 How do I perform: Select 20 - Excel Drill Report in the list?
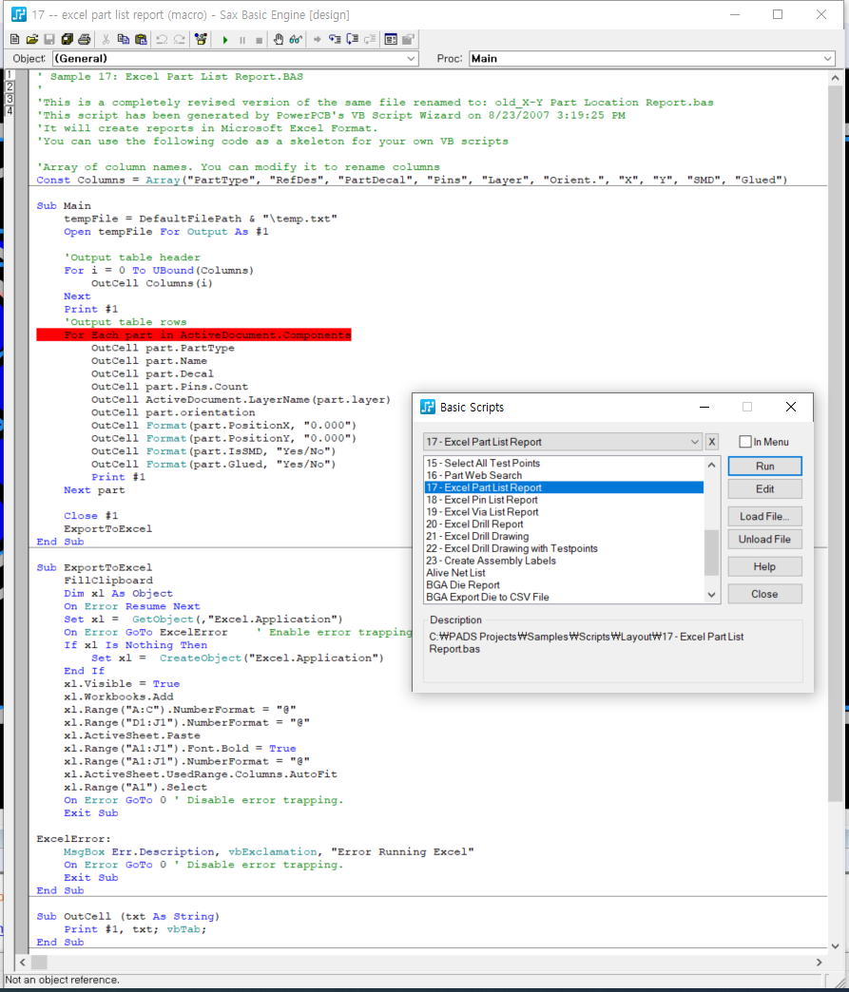pos(474,524)
